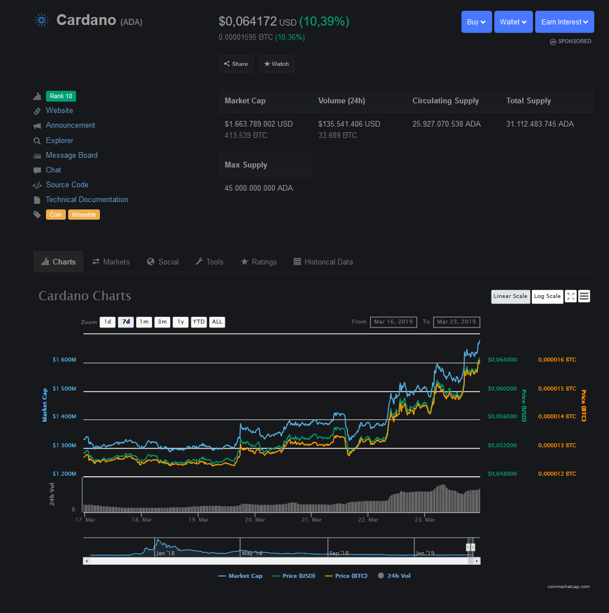Click the navigator right range handle

(x=473, y=547)
